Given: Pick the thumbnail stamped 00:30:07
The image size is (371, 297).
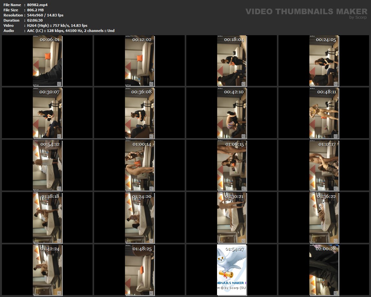Looking at the screenshot, I should click(x=47, y=113).
